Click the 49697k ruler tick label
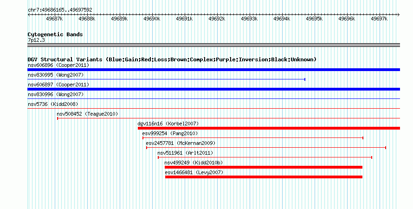 coord(379,19)
